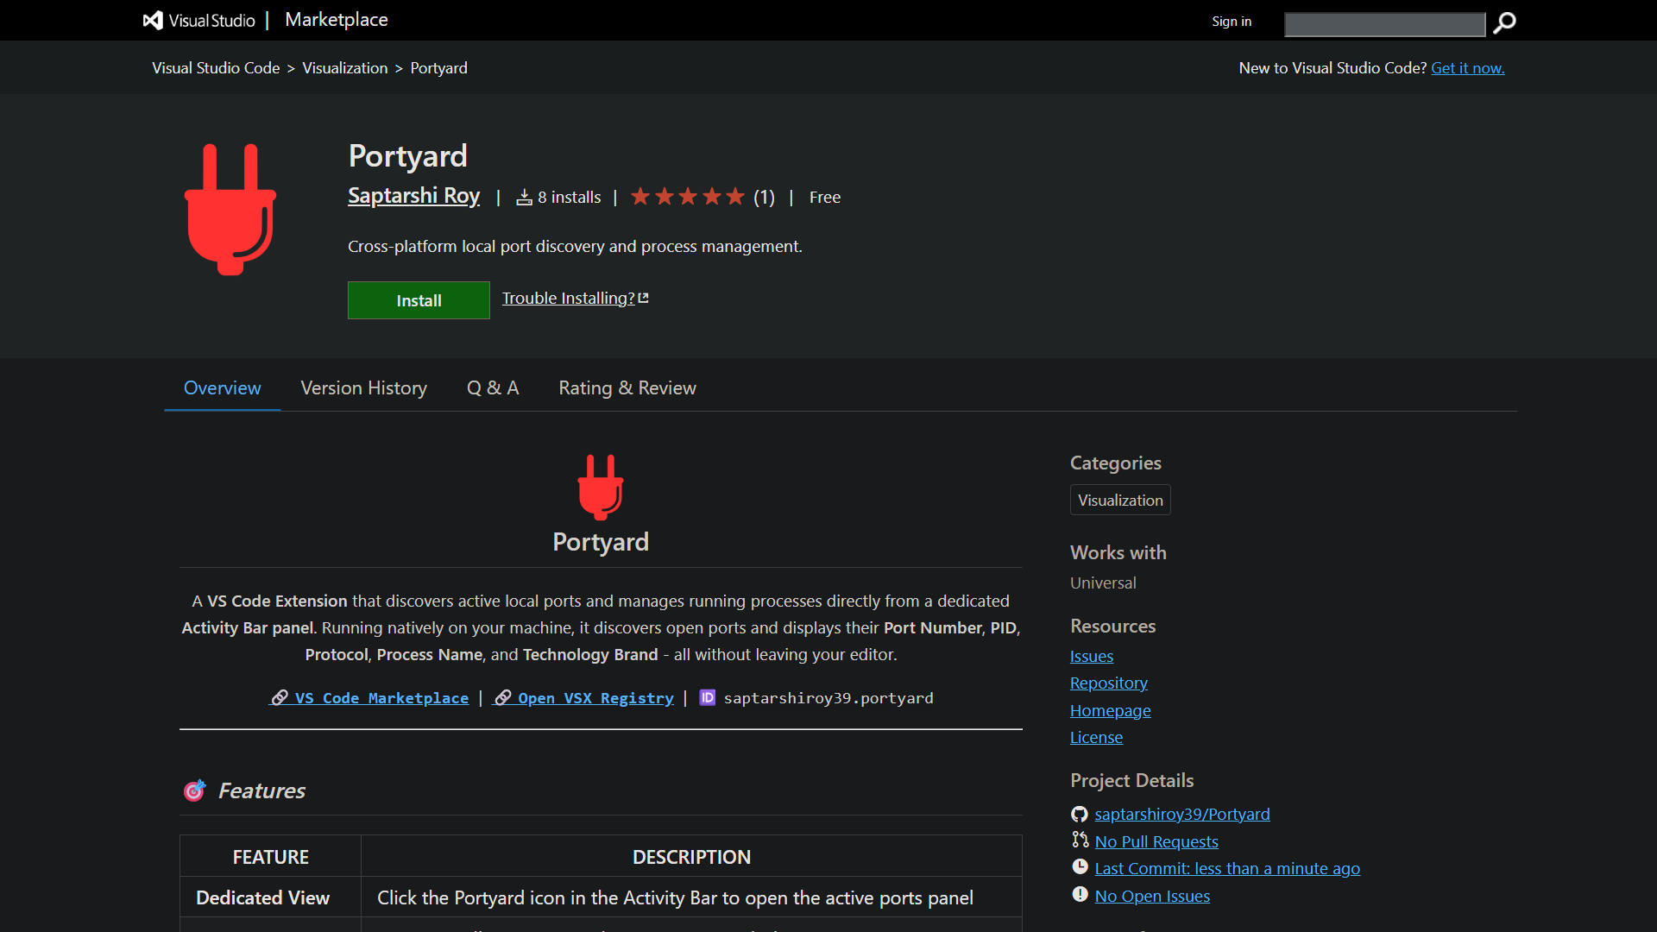Click the 8 installs text
Screen dimensions: 1657x932
tap(570, 198)
